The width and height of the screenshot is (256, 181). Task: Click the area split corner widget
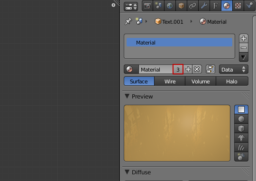tap(117, 2)
